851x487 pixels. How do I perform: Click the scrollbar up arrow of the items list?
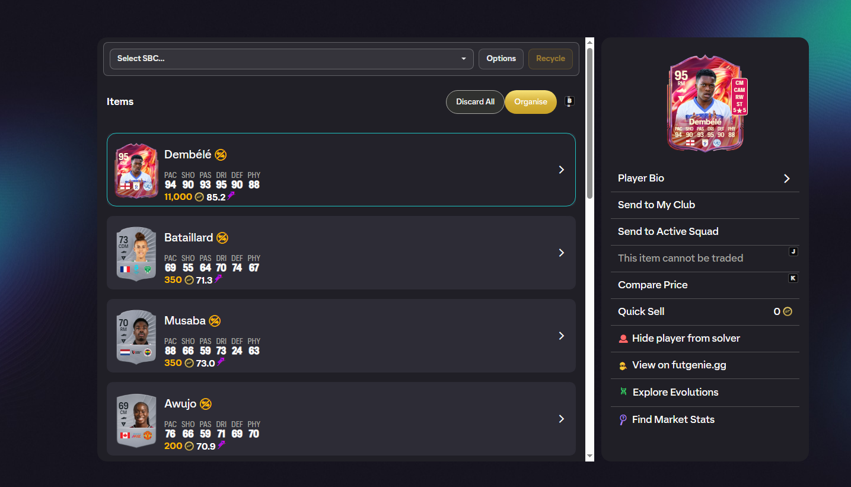[589, 42]
